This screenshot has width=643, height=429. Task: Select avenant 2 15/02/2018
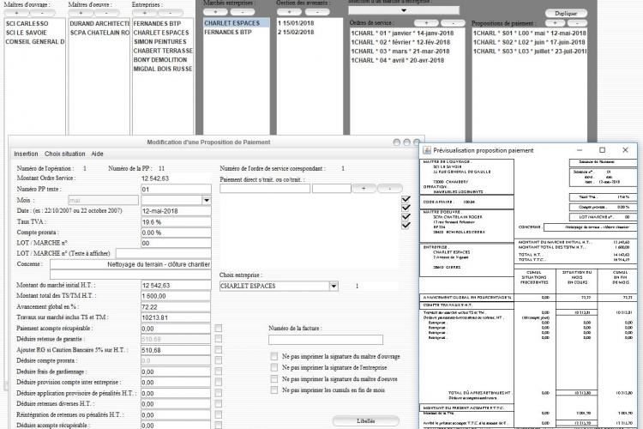pyautogui.click(x=310, y=32)
